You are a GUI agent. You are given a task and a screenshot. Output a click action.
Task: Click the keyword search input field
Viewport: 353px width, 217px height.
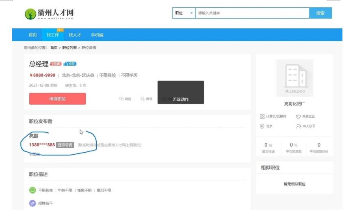tap(252, 13)
